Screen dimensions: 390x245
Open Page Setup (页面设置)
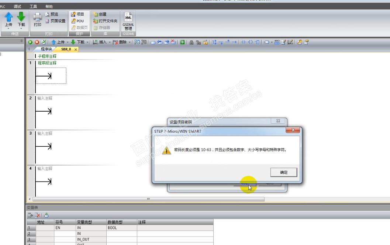pos(55,21)
